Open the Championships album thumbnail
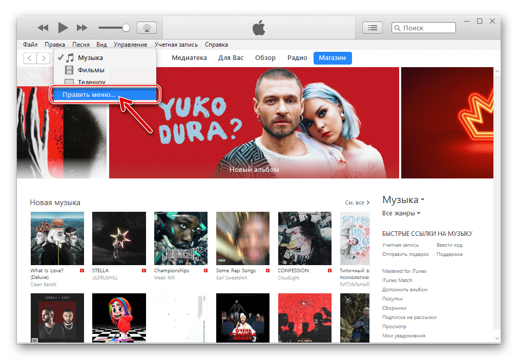 (180, 238)
